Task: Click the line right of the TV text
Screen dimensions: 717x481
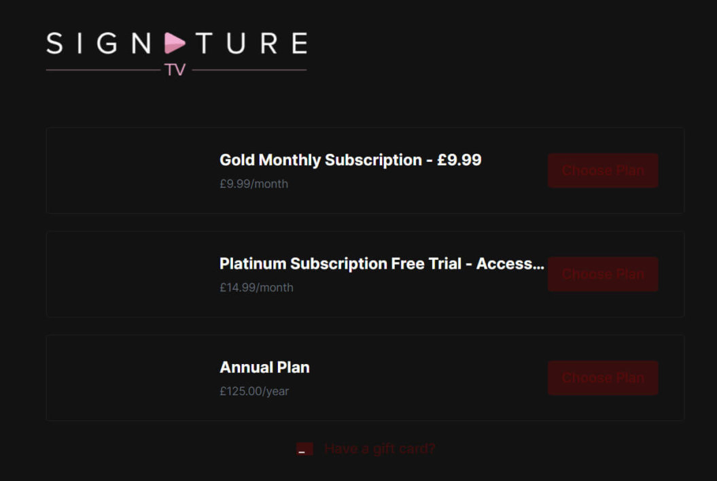Action: point(249,70)
